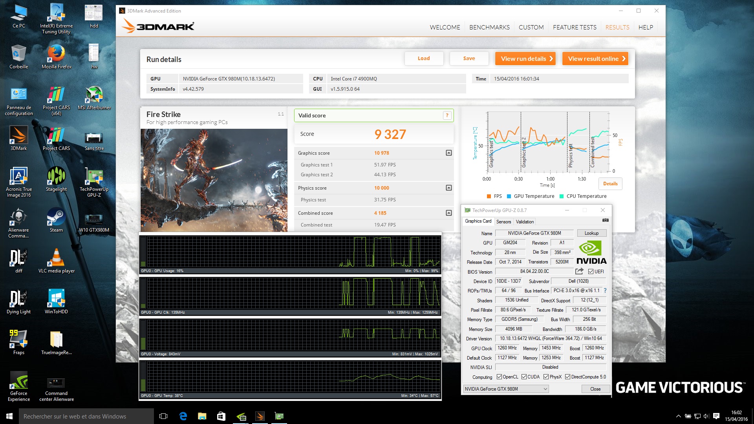This screenshot has height=424, width=754.
Task: Click Windows search box in taskbar
Action: [x=86, y=416]
